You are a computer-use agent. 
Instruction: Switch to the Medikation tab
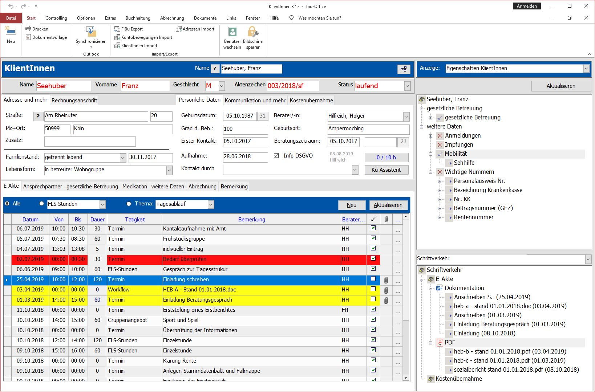(x=134, y=187)
